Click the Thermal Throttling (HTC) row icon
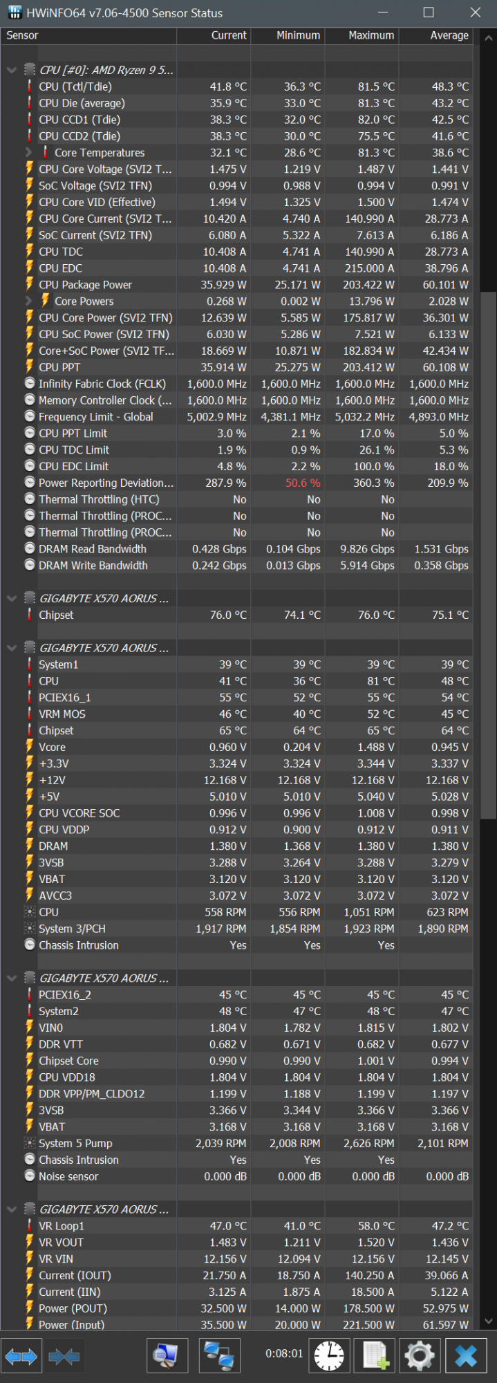The image size is (497, 1383). (30, 499)
